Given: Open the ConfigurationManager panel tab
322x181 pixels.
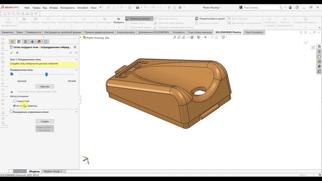Looking at the screenshot, I should coord(26,42).
